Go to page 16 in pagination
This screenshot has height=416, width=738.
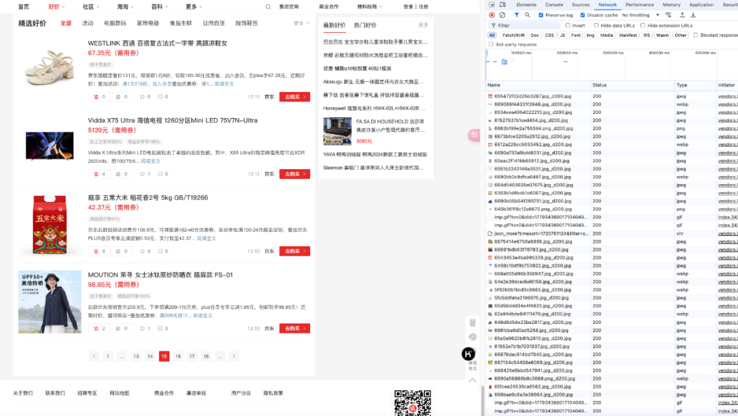(178, 357)
